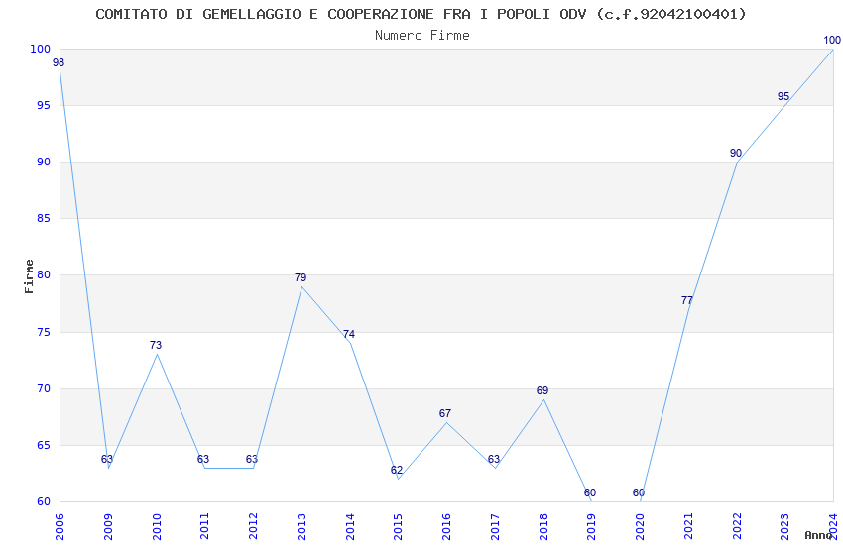Click the 'Numero Firme' subtitle

(x=422, y=36)
